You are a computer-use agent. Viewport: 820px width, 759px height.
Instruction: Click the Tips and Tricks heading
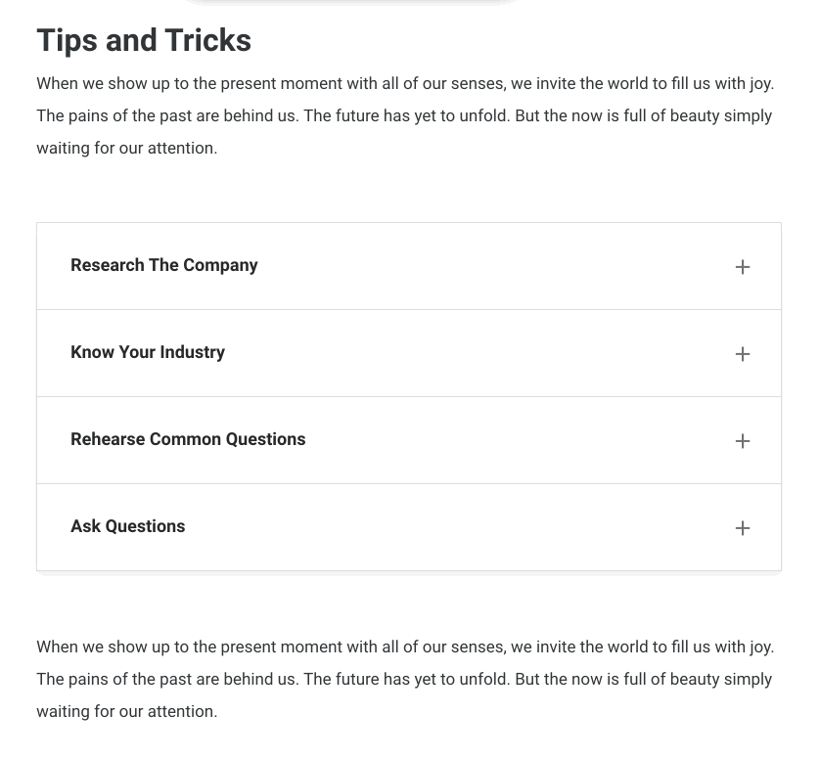pos(144,40)
